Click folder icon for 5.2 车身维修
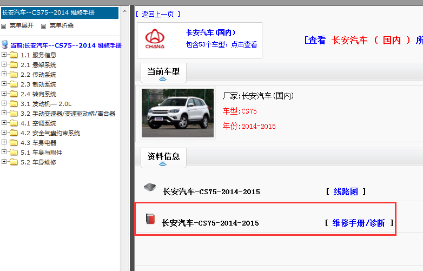423x271 pixels. [x=14, y=162]
